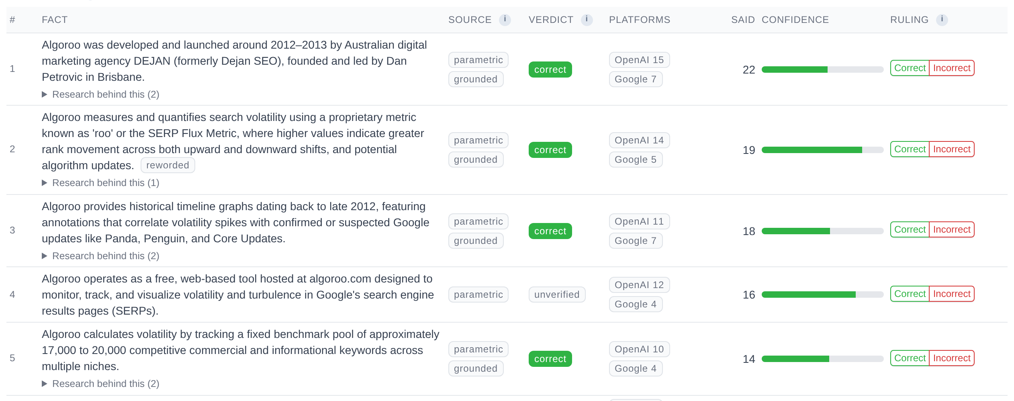Click the confidence bar for fact 4
The width and height of the screenshot is (1014, 401).
pos(822,295)
